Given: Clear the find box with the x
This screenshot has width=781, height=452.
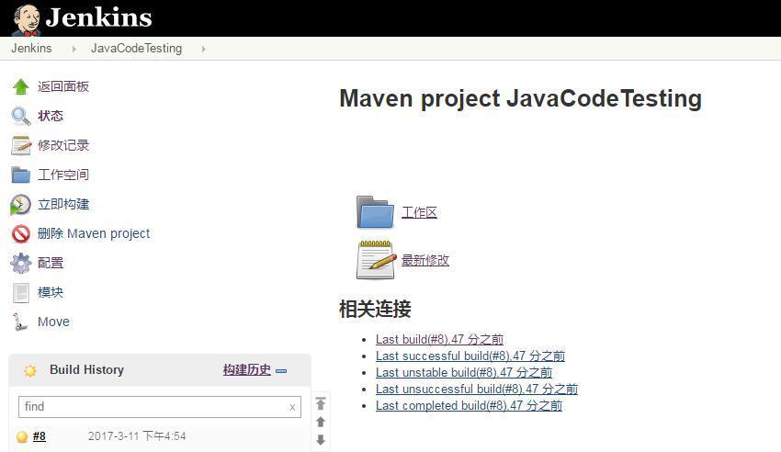Looking at the screenshot, I should click(292, 407).
